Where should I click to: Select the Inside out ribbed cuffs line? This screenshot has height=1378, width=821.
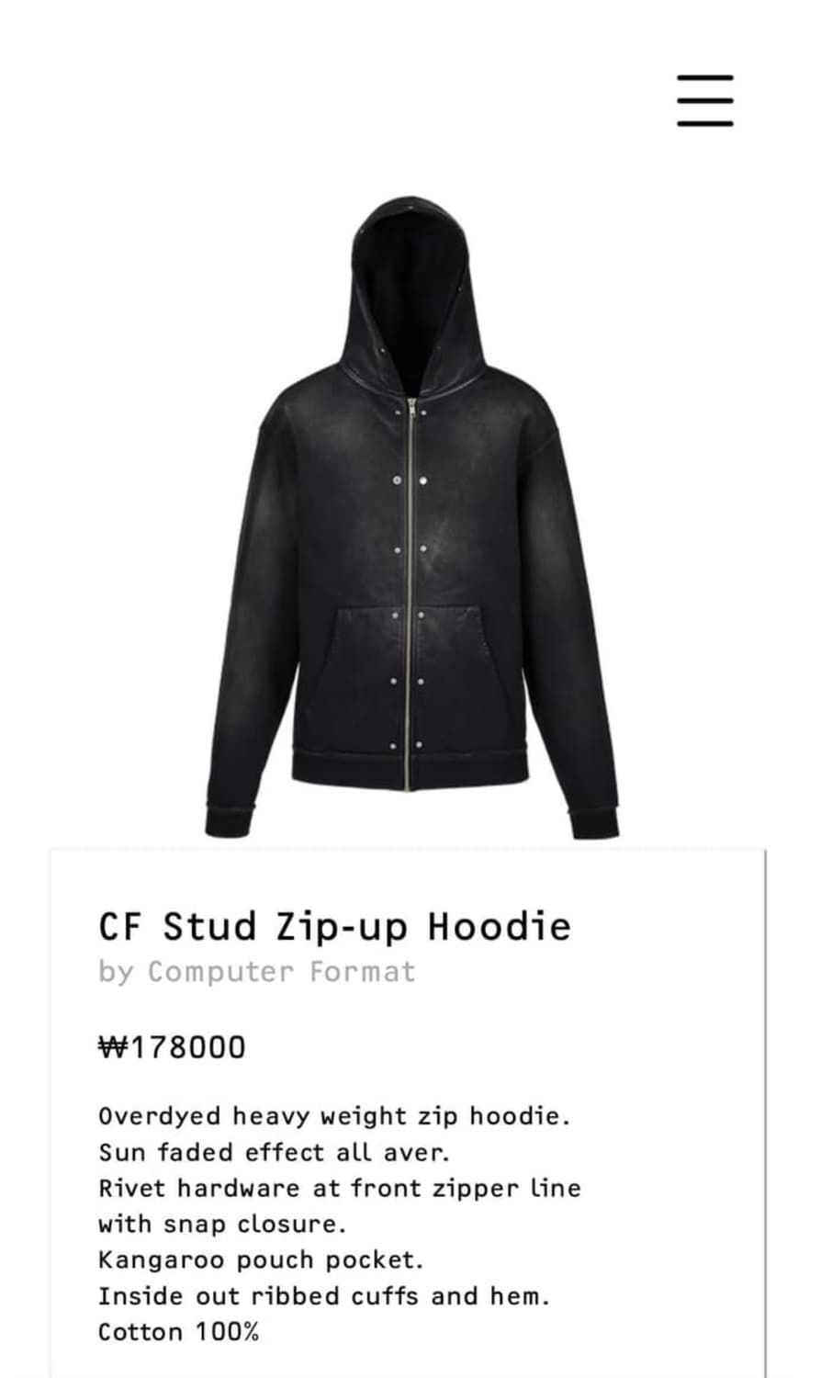[323, 1296]
